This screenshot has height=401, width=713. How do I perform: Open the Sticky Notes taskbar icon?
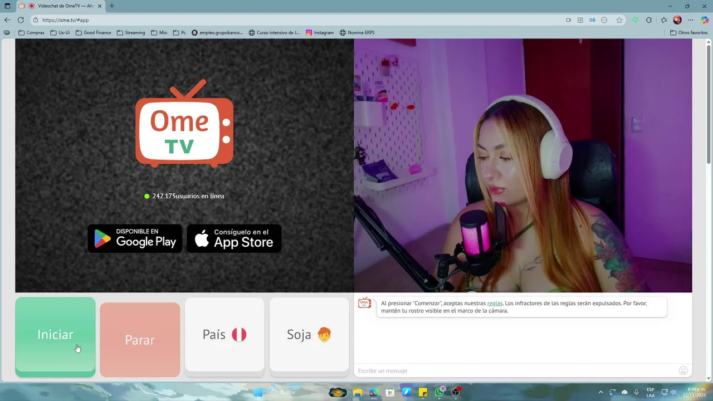[423, 392]
